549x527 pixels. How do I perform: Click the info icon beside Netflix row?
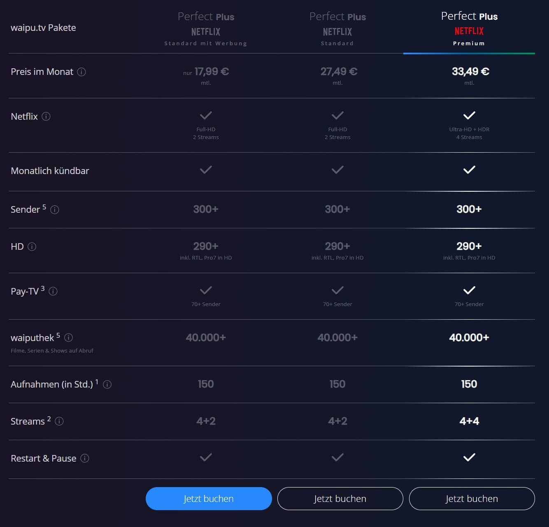pos(46,116)
